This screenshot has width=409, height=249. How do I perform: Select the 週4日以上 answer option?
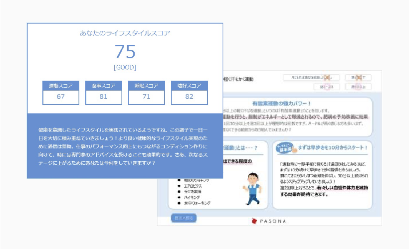(358, 87)
